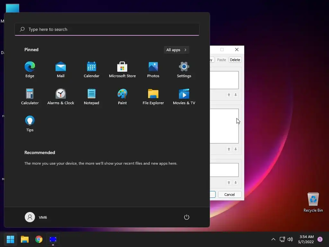This screenshot has width=329, height=247.
Task: Open the Calendar app
Action: (92, 69)
